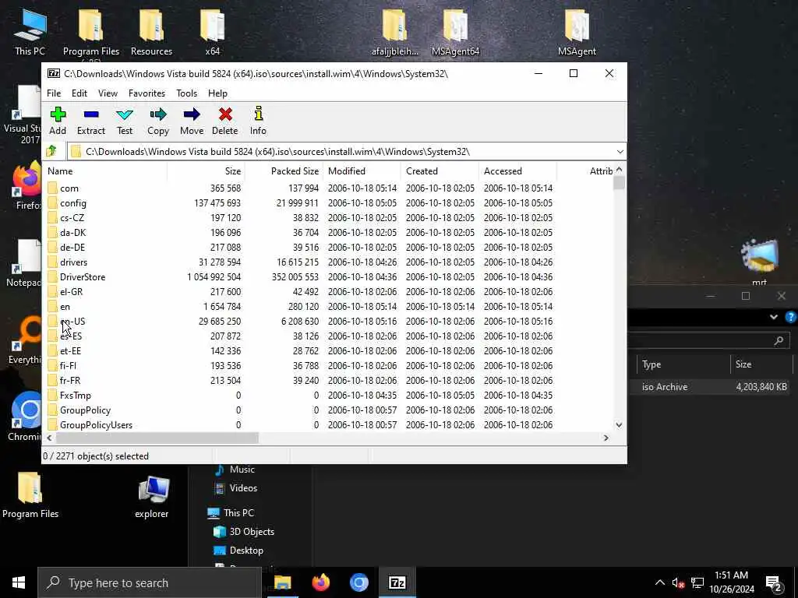
Task: Expand the ribbon chevron in Explorer window
Action: click(774, 317)
